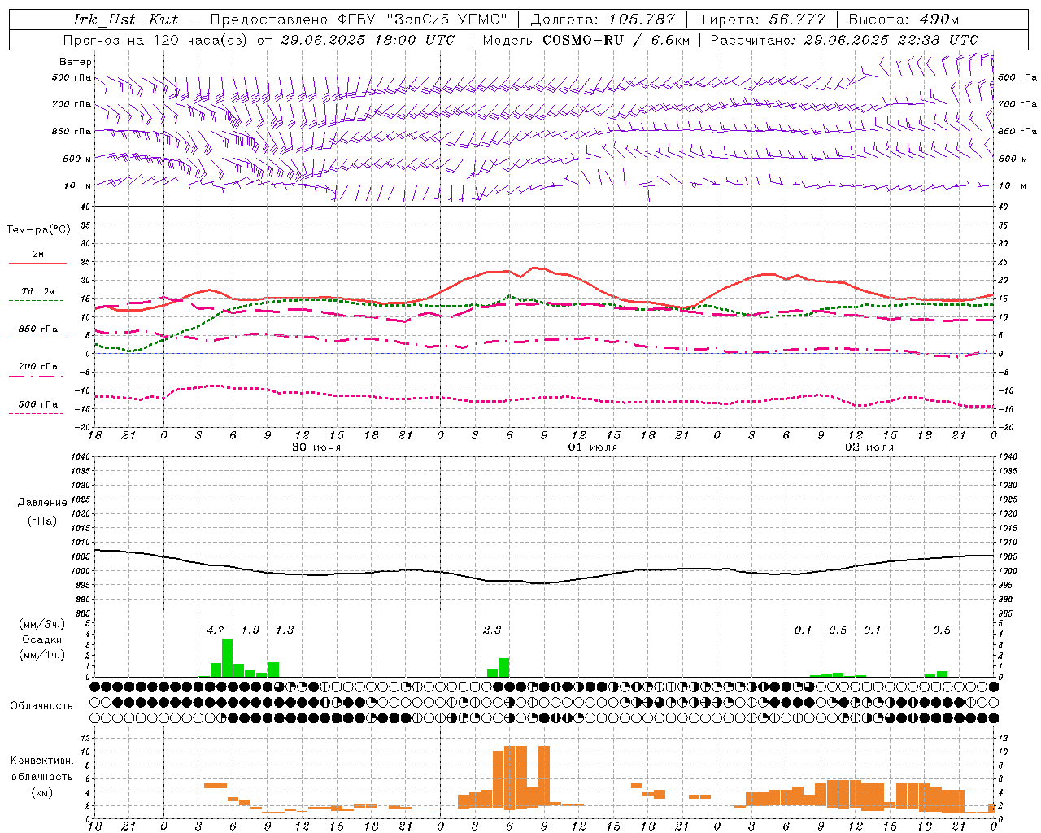Click the 500 гПа label in temperature legend

click(x=37, y=404)
